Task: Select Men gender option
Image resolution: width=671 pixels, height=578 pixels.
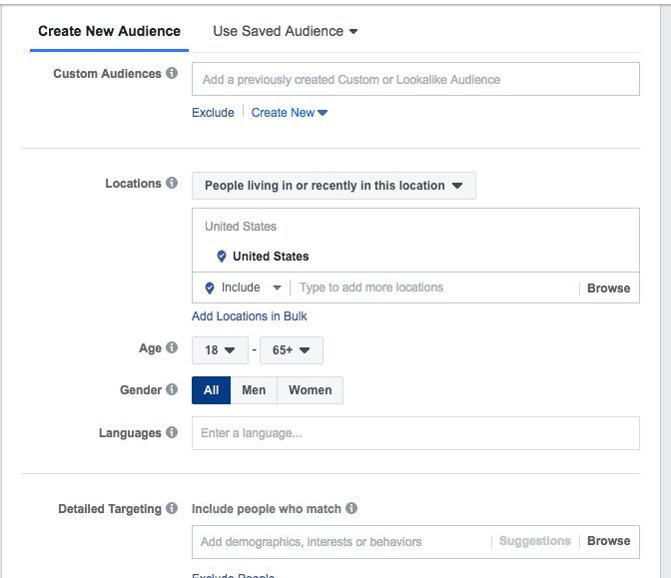Action: pos(254,390)
